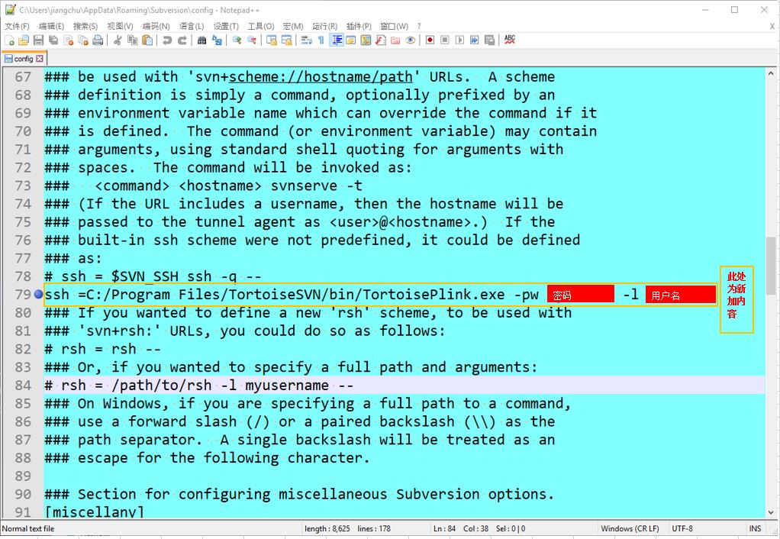Click the Windows (CR LF) status bar button
Screen dimensions: 780x539
[x=632, y=528]
